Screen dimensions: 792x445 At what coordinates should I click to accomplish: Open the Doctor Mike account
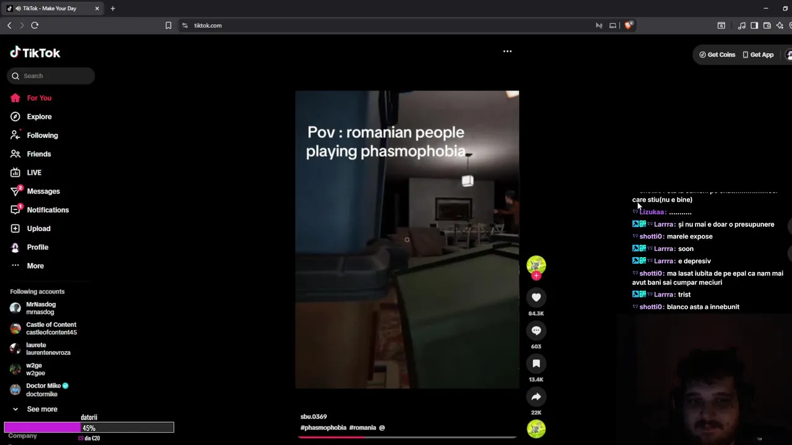tap(40, 389)
